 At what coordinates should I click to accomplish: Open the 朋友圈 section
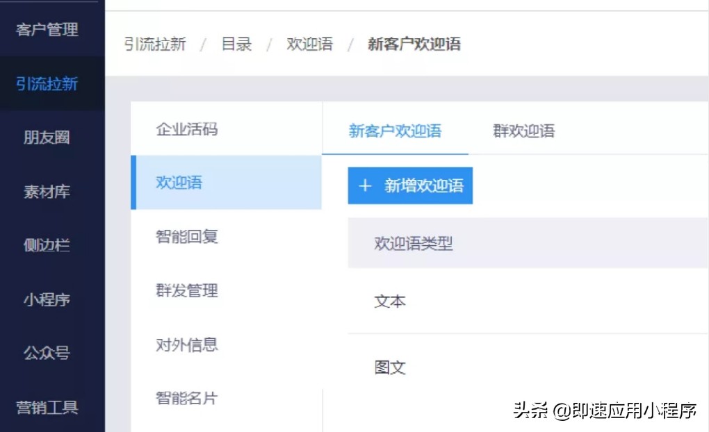point(47,138)
